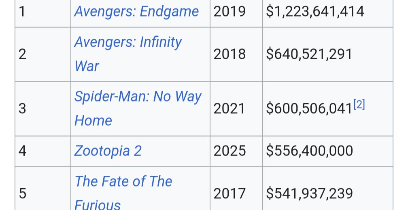Click the rank 4 cell
Image resolution: width=408 pixels, height=210 pixels.
pyautogui.click(x=22, y=151)
